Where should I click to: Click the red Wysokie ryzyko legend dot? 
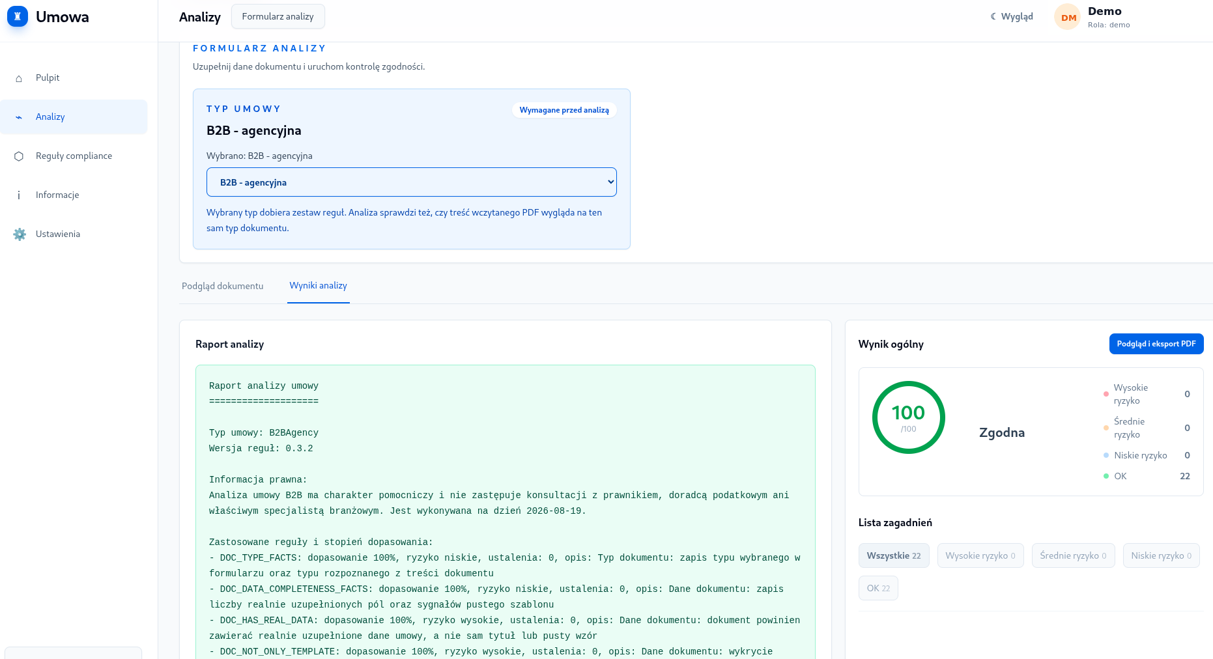click(1106, 394)
